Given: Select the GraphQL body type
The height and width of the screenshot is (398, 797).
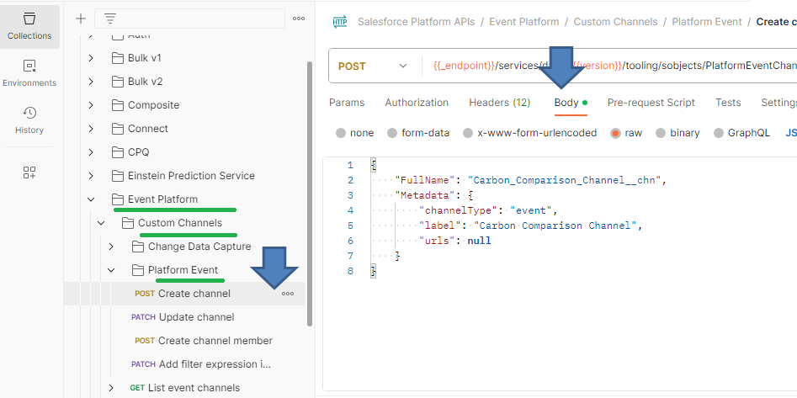Looking at the screenshot, I should 718,133.
